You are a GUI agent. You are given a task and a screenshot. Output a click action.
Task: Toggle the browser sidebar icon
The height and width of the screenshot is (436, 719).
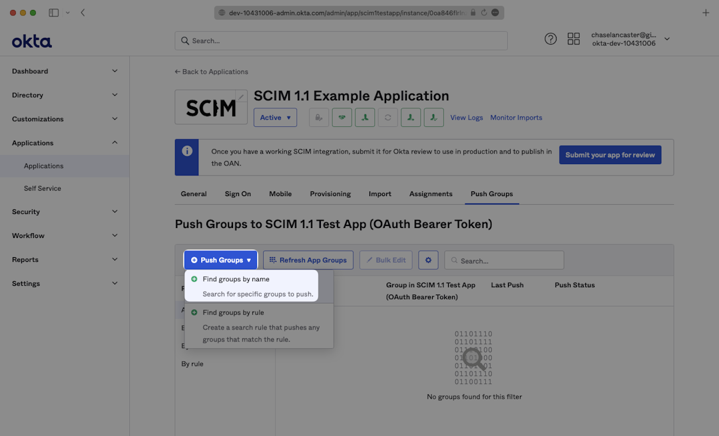pyautogui.click(x=53, y=13)
